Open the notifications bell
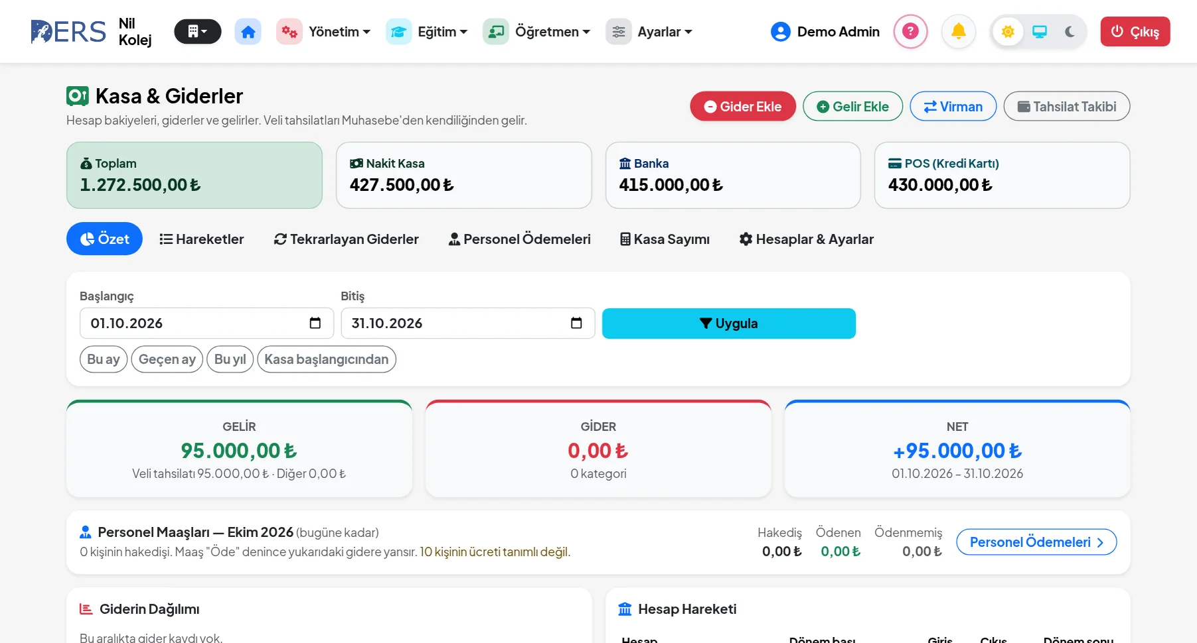 959,31
